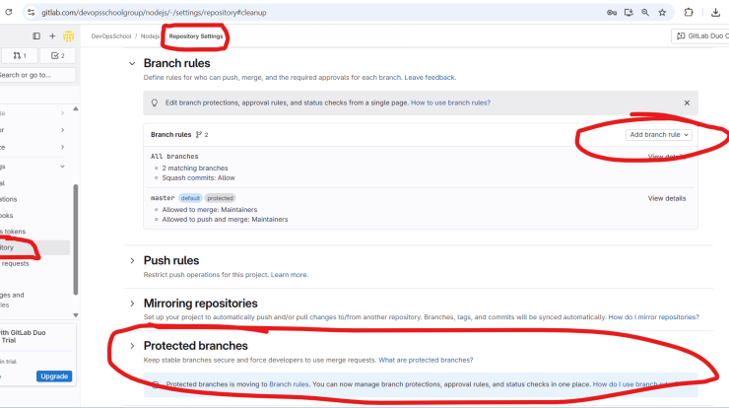729x408 pixels.
Task: Click default badge on master branch
Action: [x=190, y=198]
